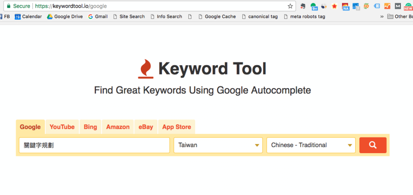The height and width of the screenshot is (195, 413).
Task: Open the Gmail bookmark
Action: (x=98, y=17)
